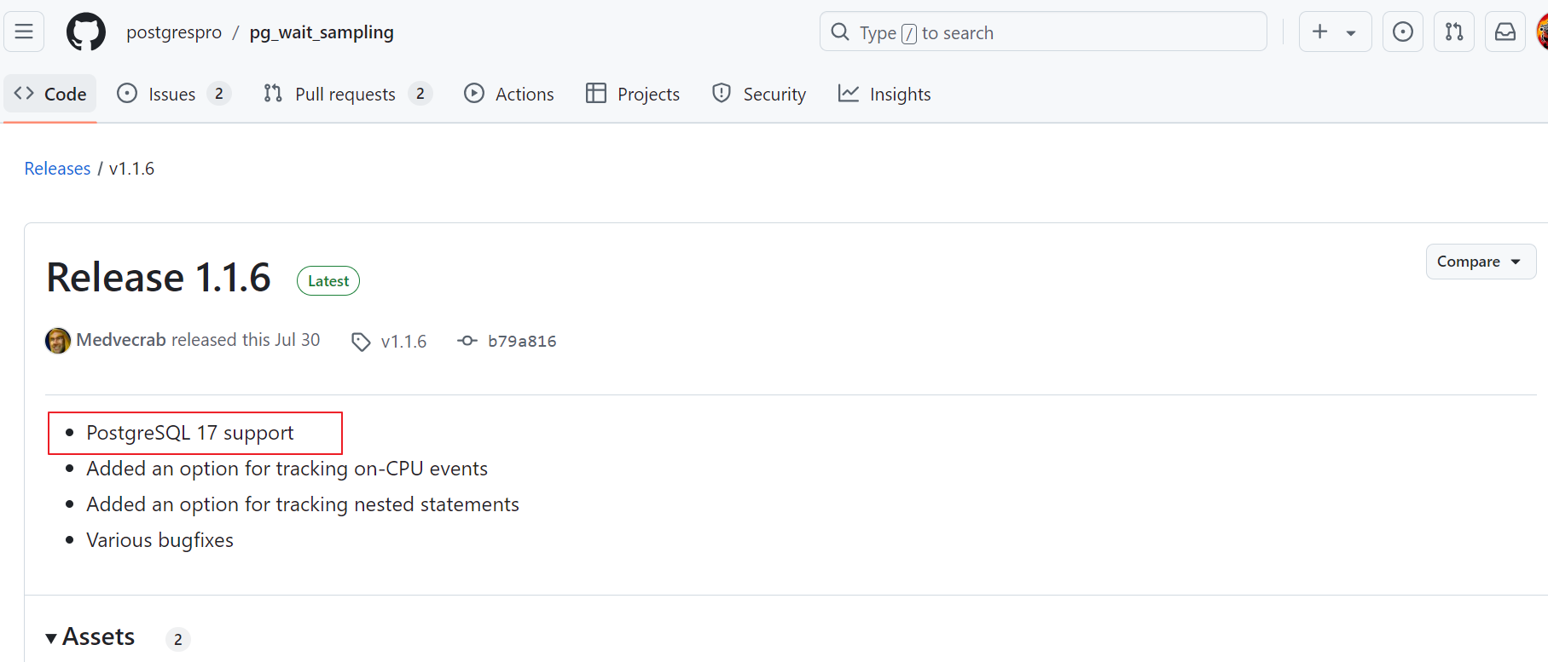Open the Pull requests tab

click(x=346, y=94)
